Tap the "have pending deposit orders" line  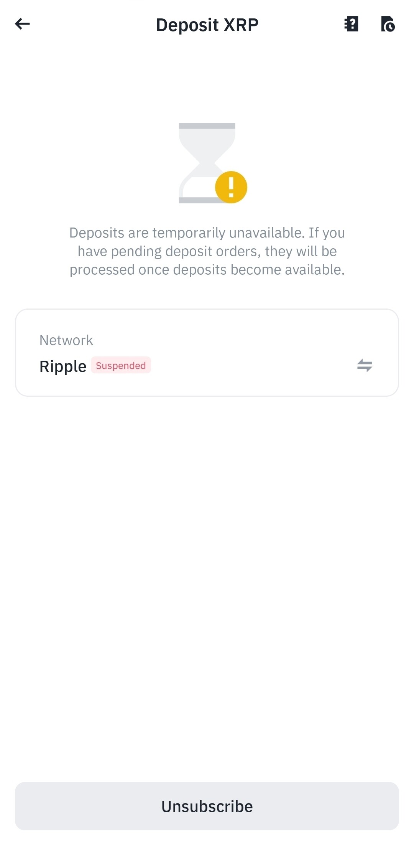(x=207, y=251)
